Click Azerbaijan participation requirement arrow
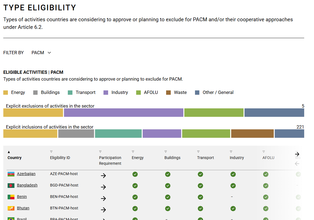 [x=103, y=176]
